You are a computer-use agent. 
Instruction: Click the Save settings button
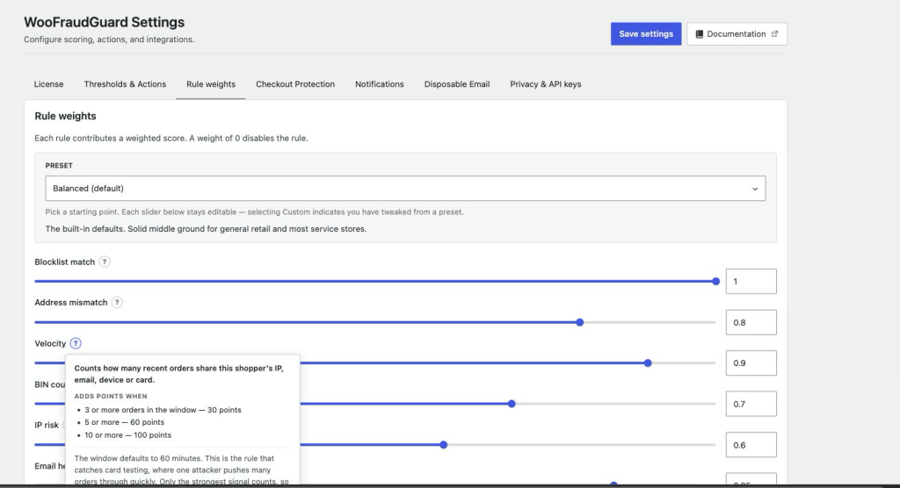[646, 34]
